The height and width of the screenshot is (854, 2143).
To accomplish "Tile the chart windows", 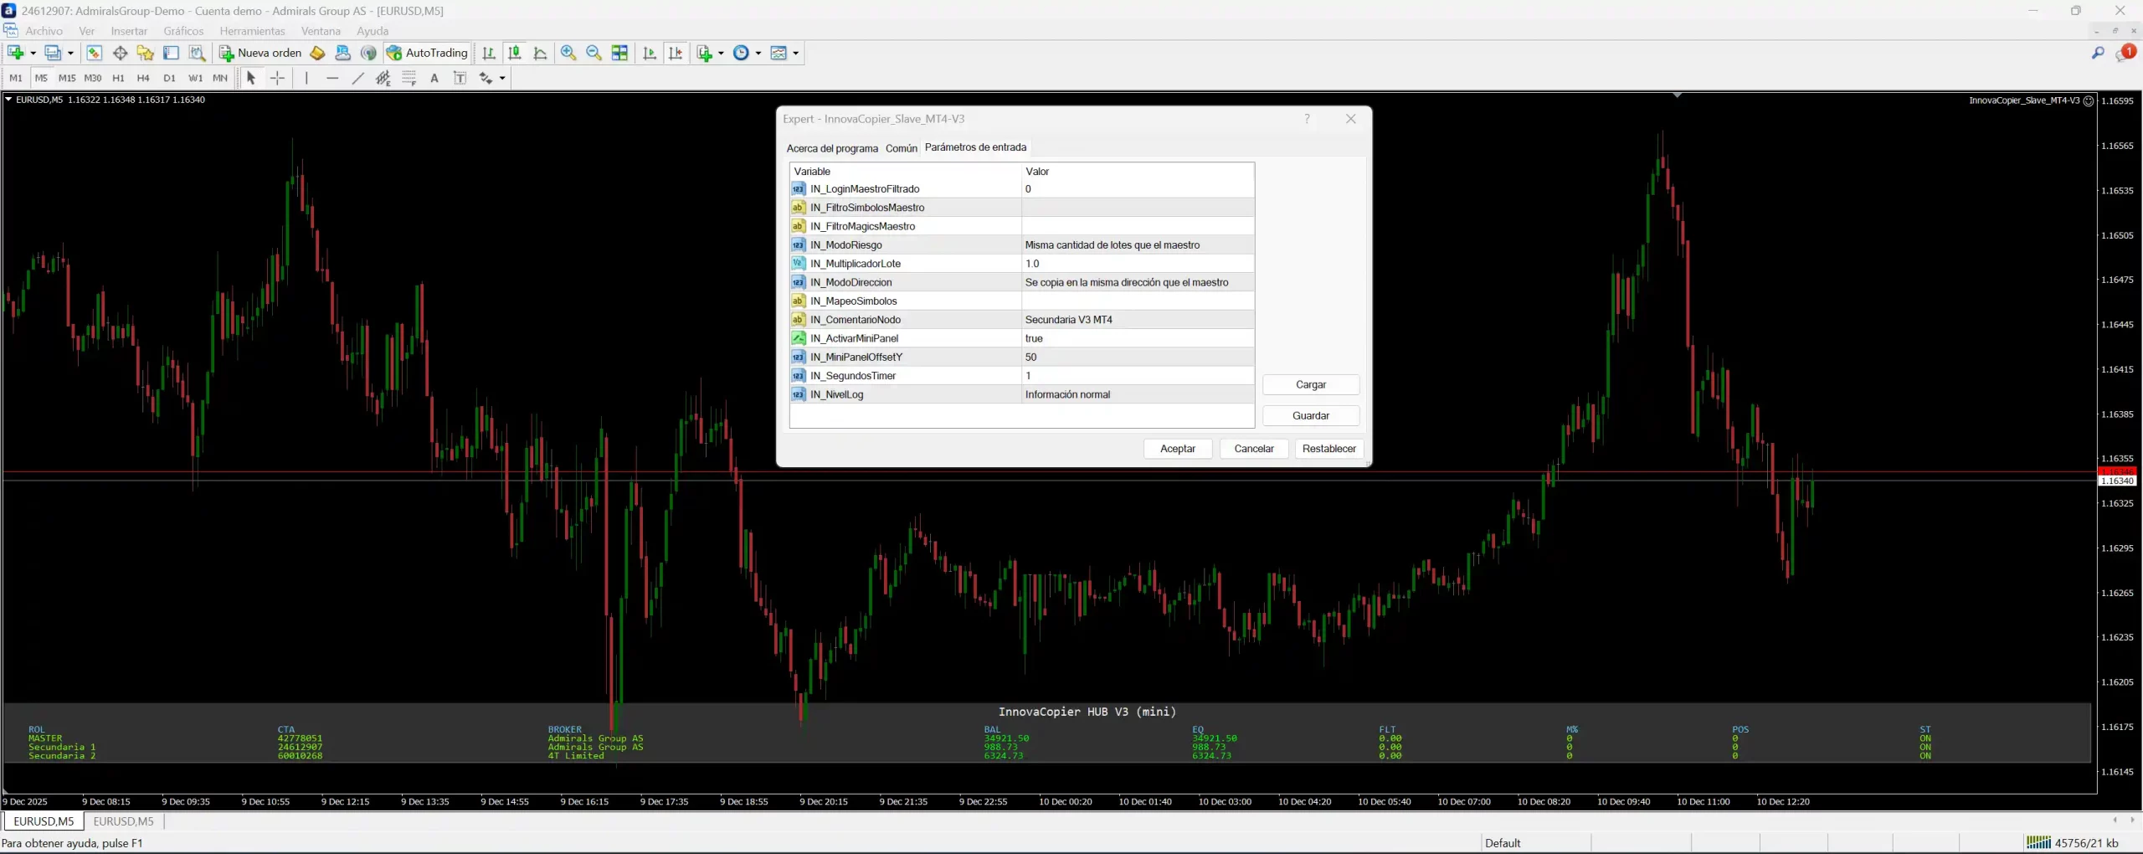I will coord(619,53).
